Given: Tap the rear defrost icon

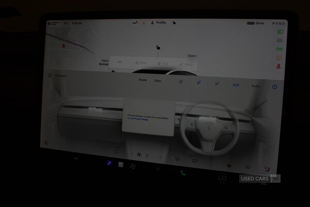Looking at the screenshot, I should click(x=195, y=161).
